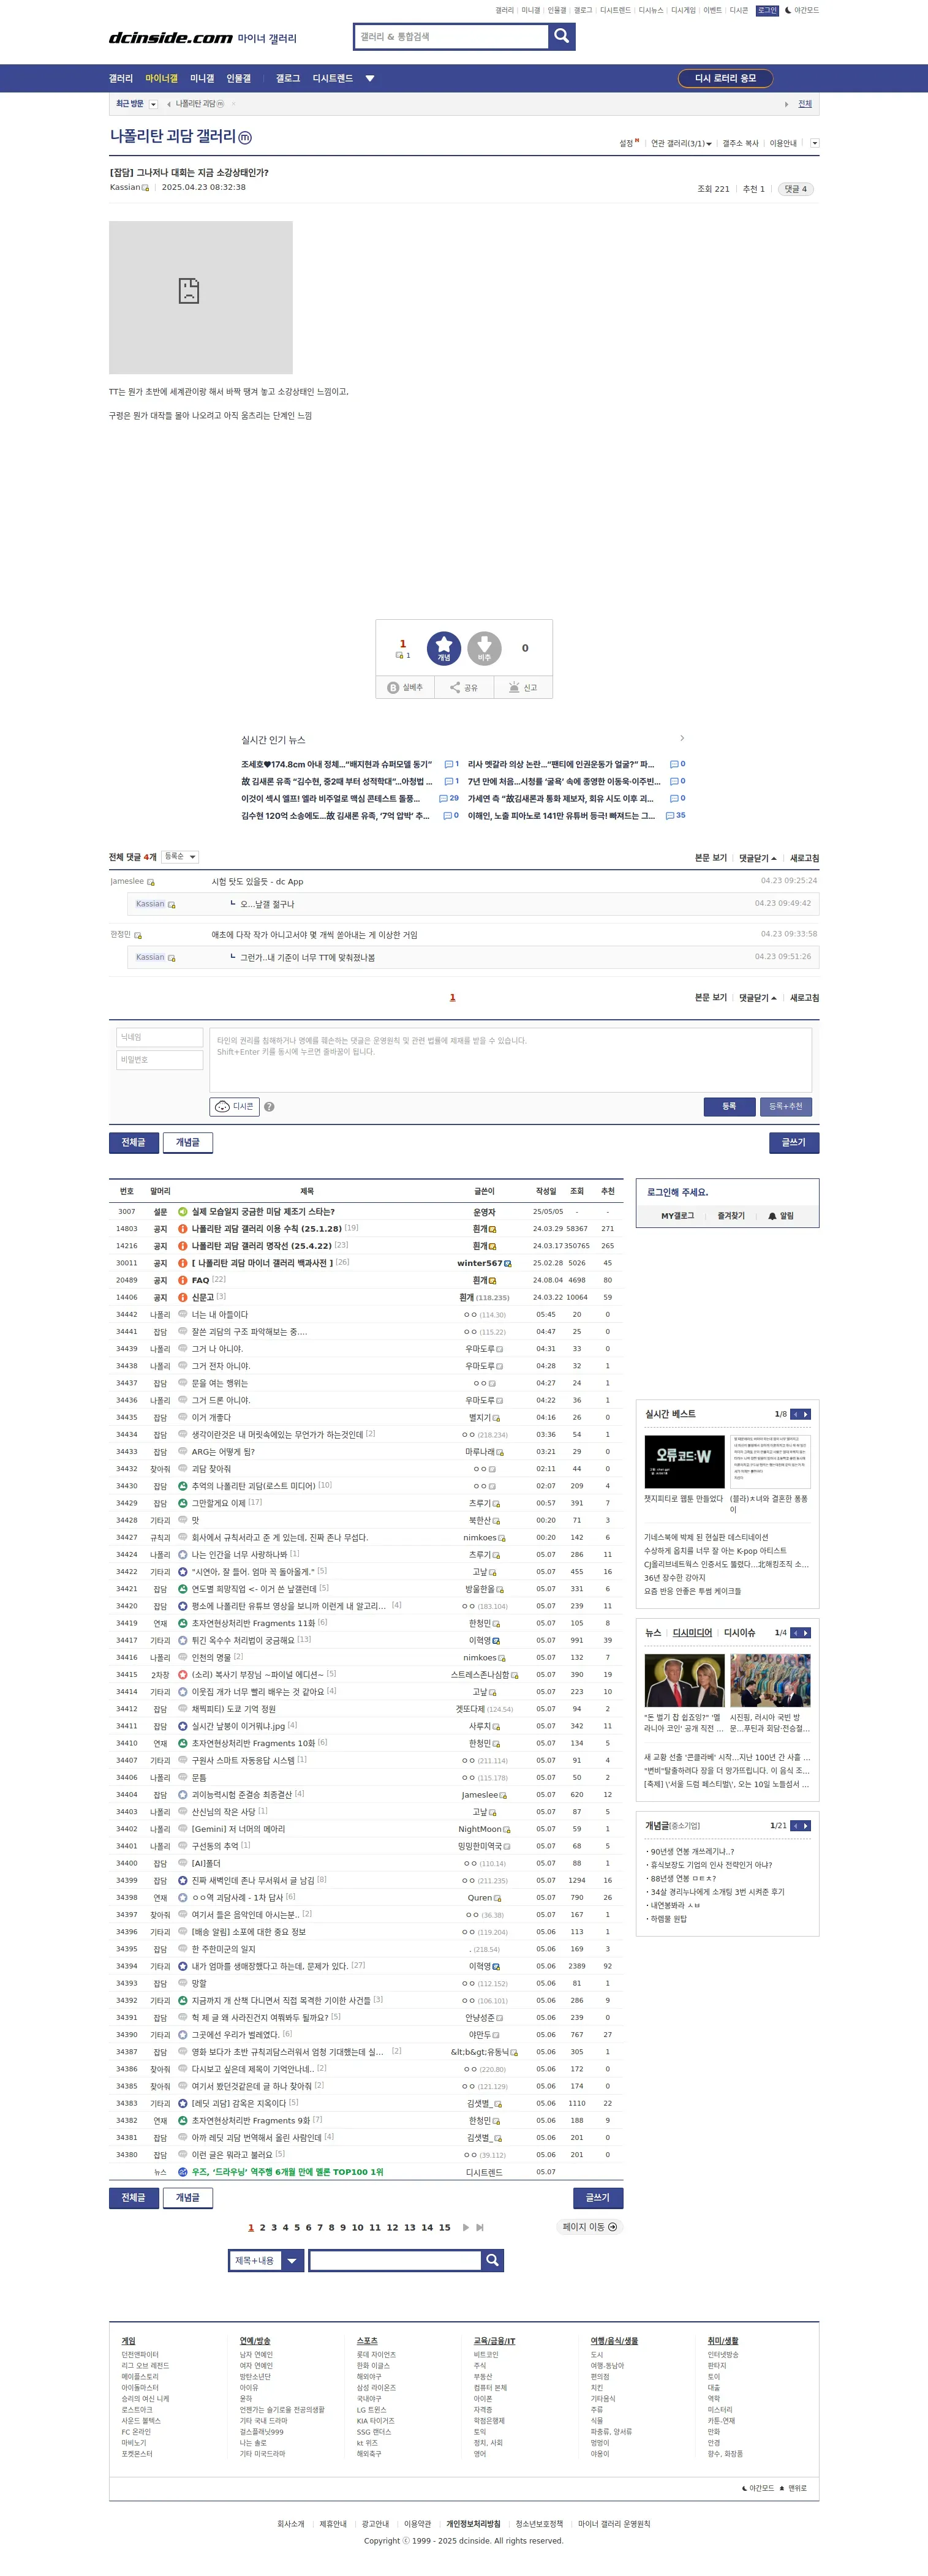
Task: Open 연관 갤러리(3/1) dropdown
Action: tap(681, 143)
